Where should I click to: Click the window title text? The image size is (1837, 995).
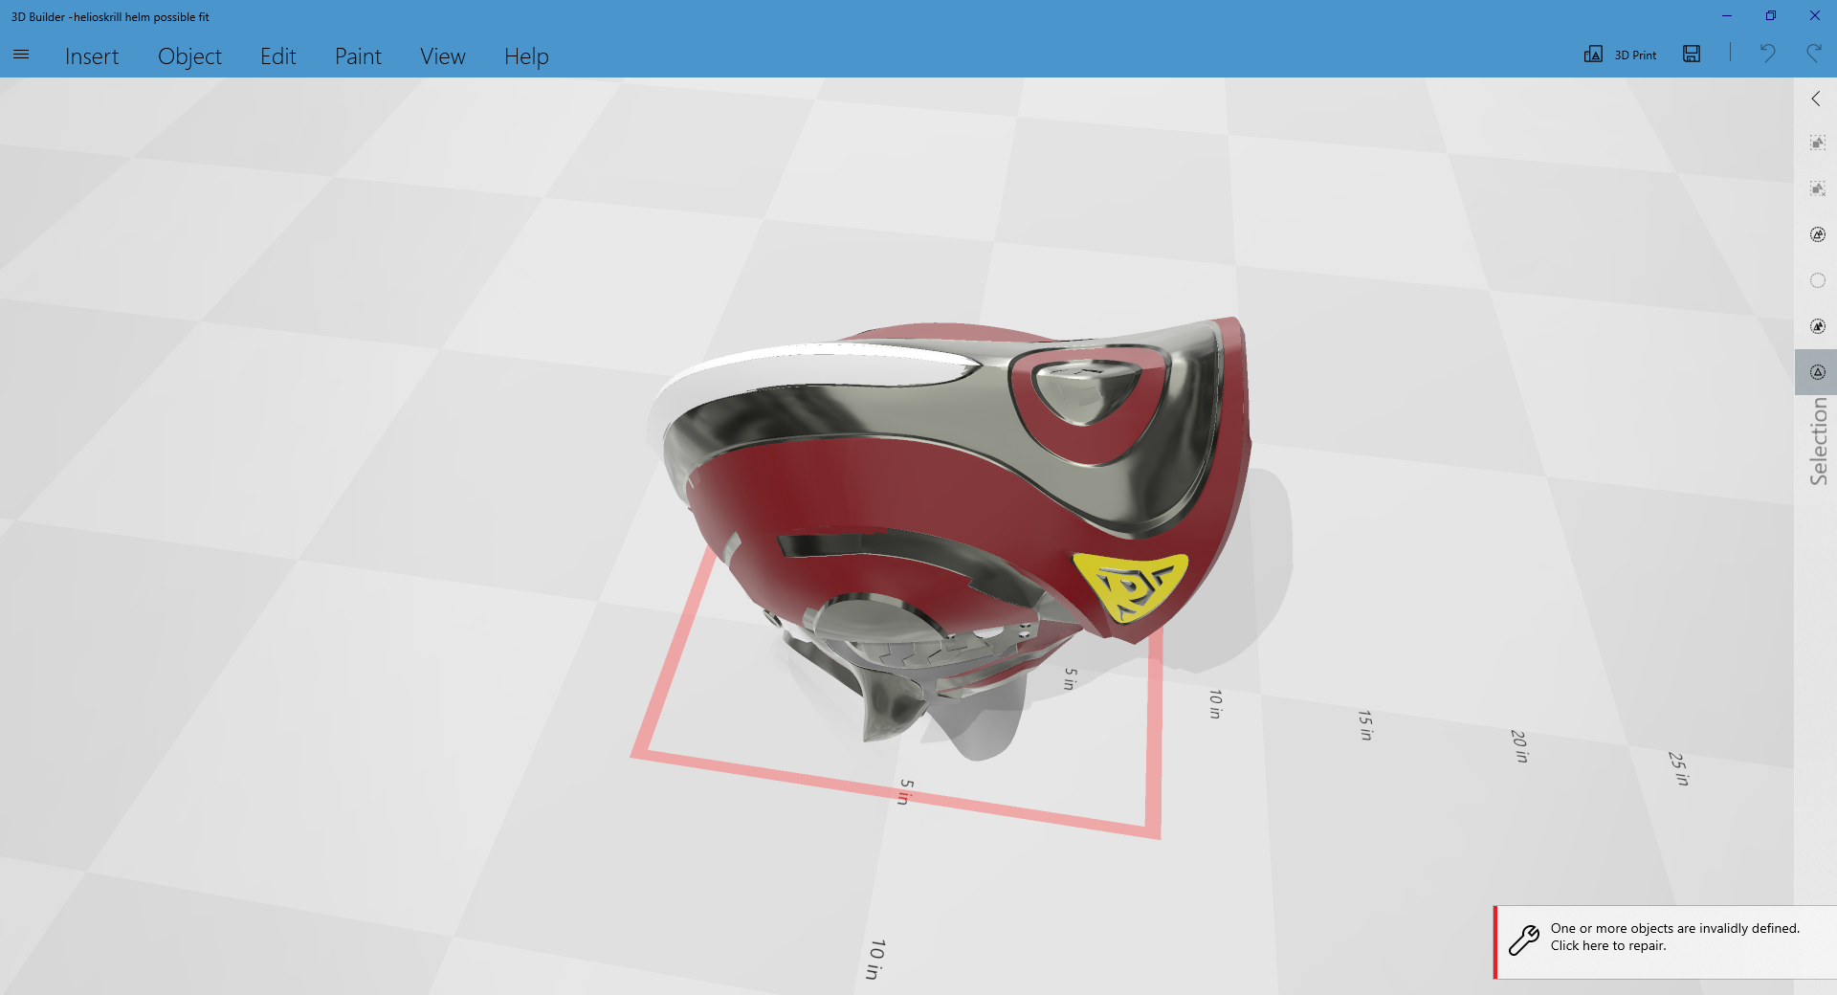tap(110, 16)
